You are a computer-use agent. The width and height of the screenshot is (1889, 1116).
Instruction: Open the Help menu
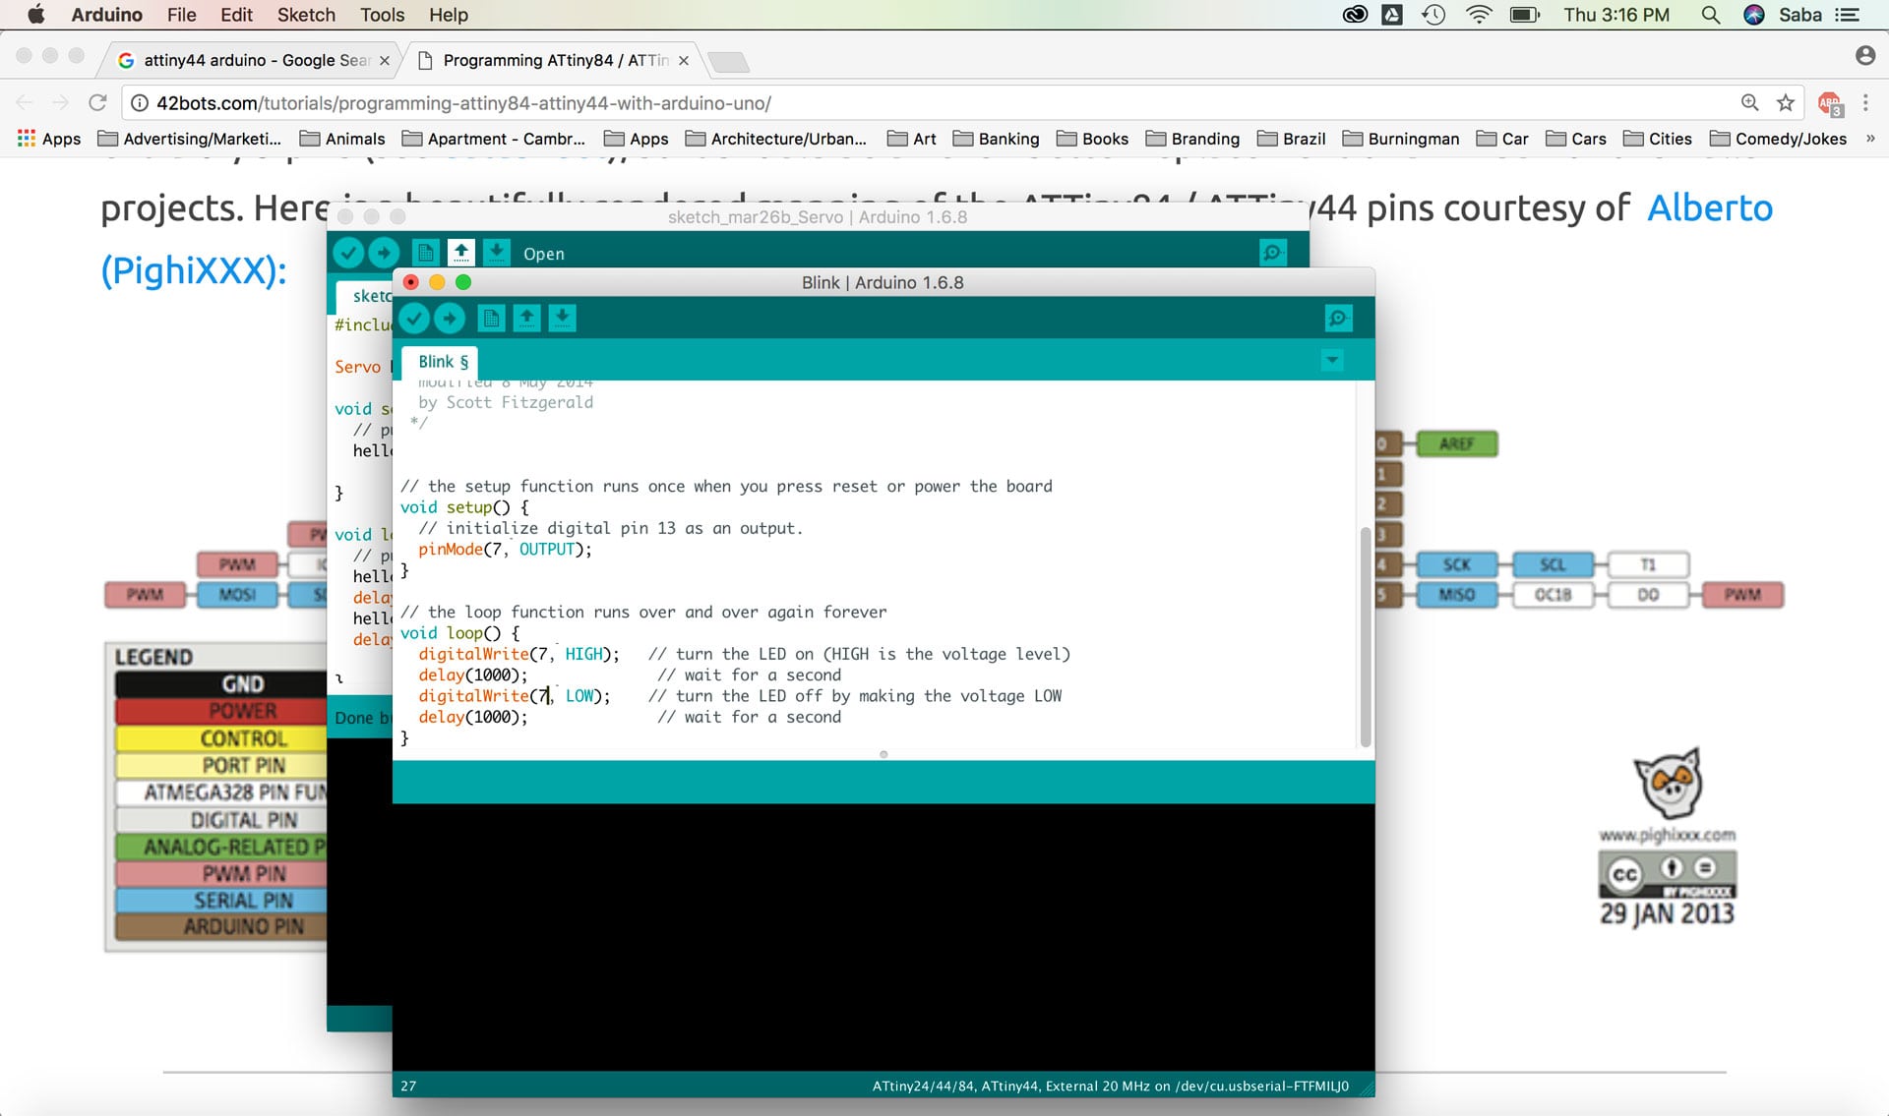[x=448, y=15]
